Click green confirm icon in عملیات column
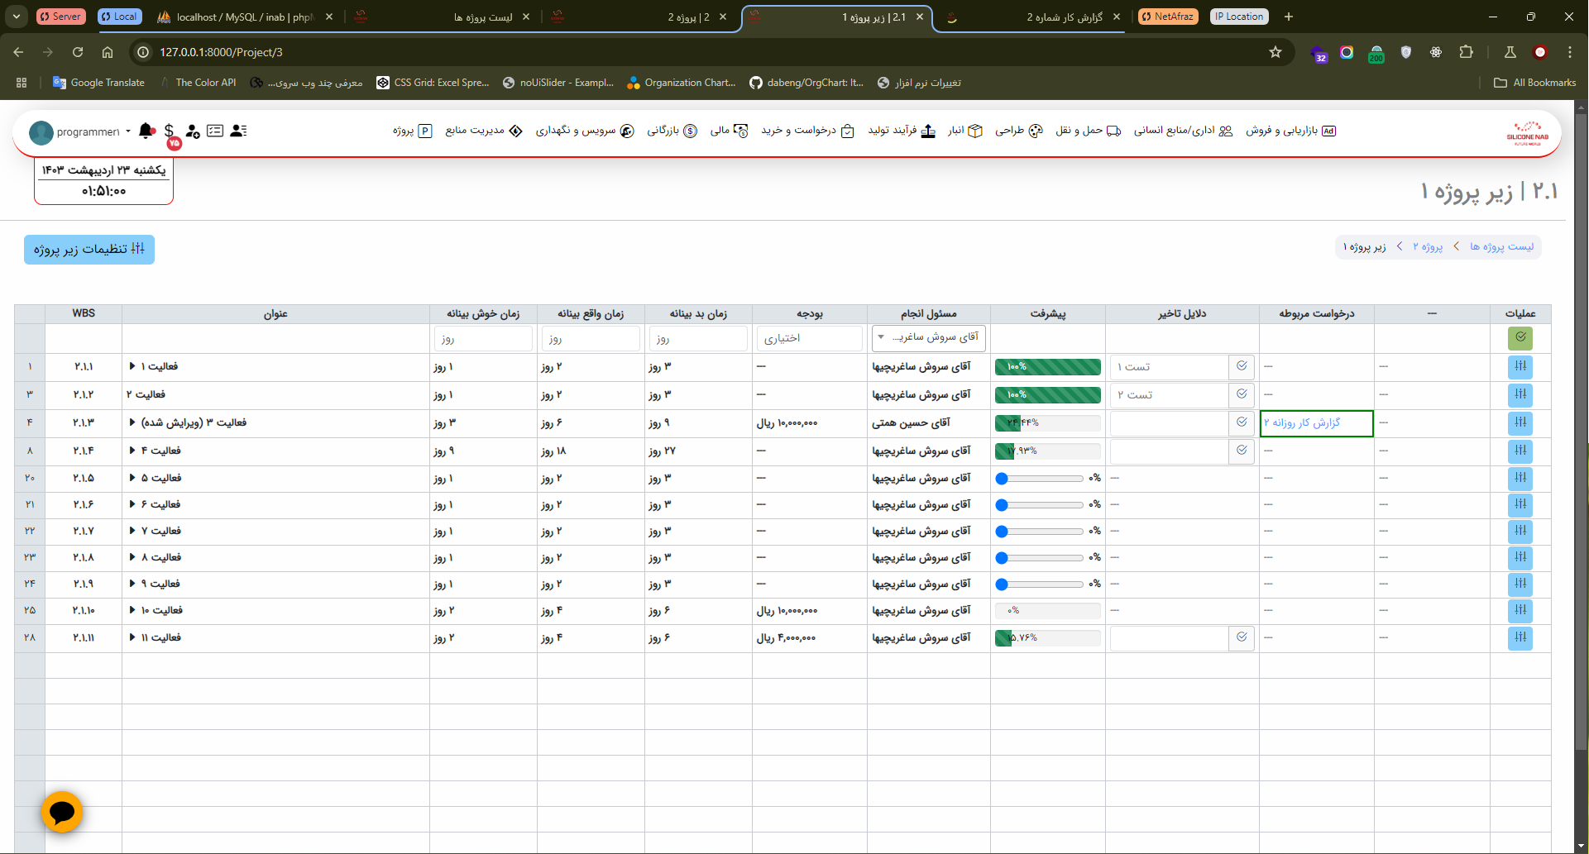 [x=1520, y=337]
